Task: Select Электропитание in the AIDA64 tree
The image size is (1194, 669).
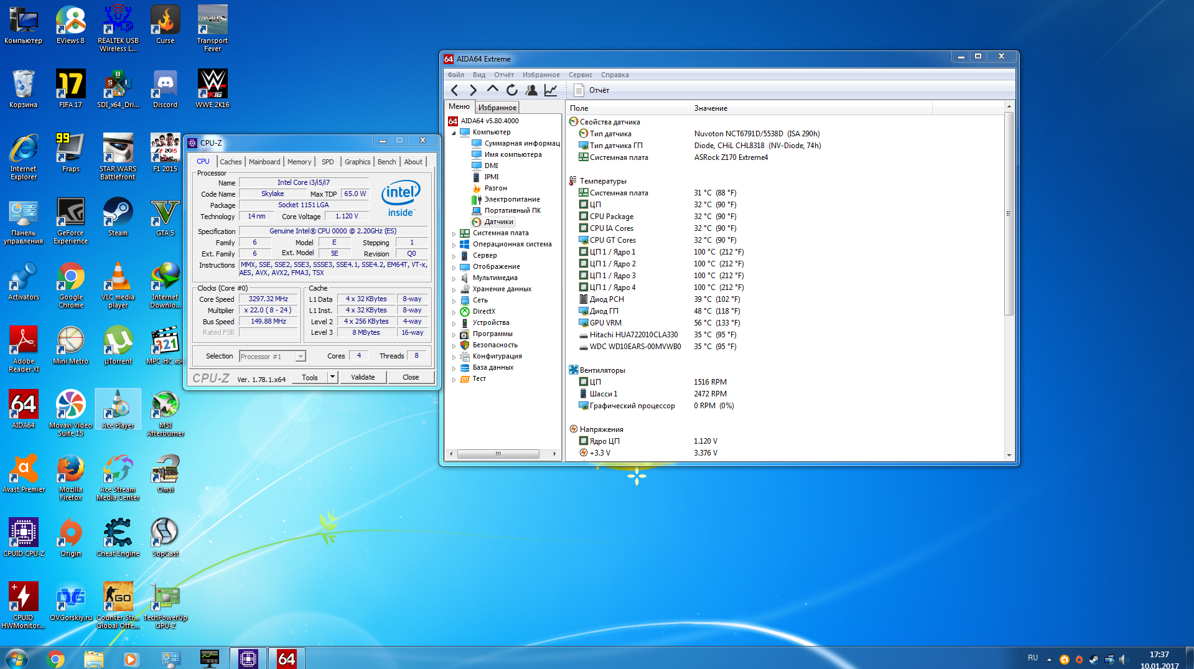Action: [x=511, y=199]
